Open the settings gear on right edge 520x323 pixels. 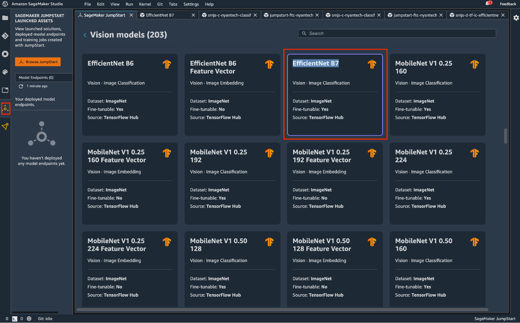(516, 18)
